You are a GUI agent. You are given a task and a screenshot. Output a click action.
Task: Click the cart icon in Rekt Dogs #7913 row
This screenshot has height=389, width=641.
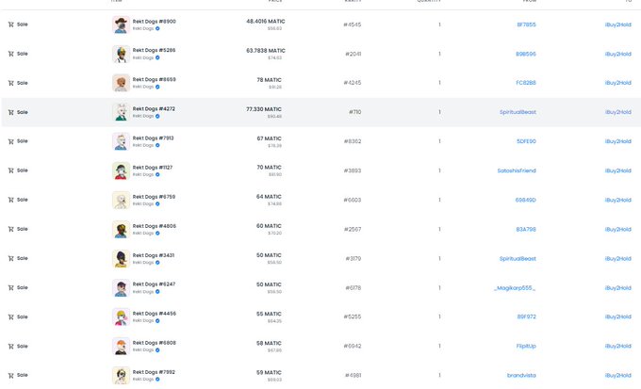coord(10,141)
